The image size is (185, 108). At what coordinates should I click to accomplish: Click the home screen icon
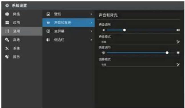pos(48,31)
